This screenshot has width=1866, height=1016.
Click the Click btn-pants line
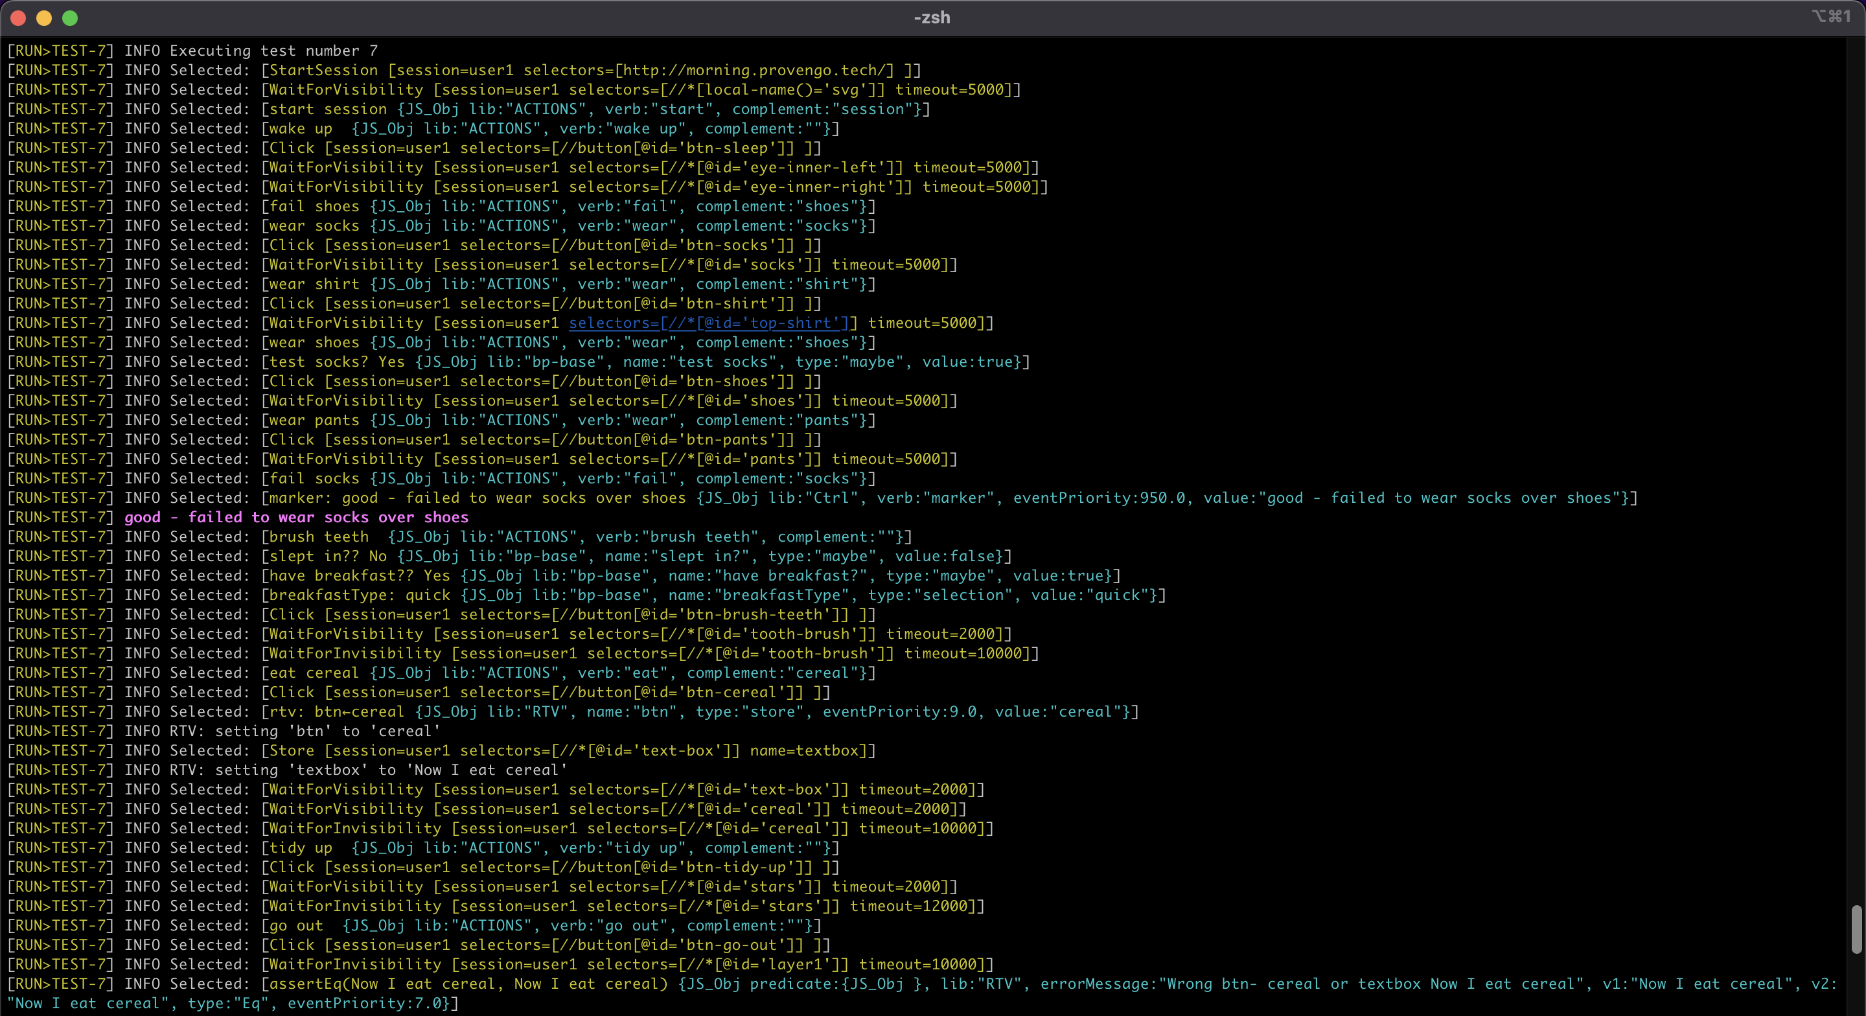coord(415,440)
